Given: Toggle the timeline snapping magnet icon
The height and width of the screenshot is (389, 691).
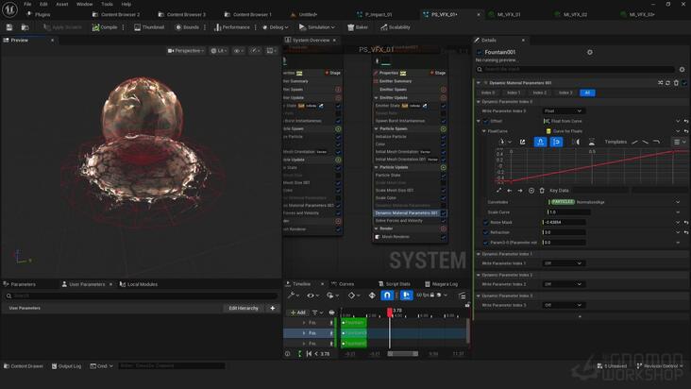Looking at the screenshot, I should coord(386,296).
